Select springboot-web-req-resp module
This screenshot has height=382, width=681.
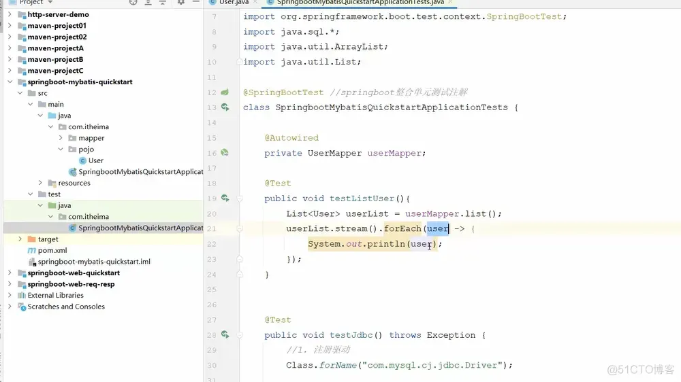(71, 284)
